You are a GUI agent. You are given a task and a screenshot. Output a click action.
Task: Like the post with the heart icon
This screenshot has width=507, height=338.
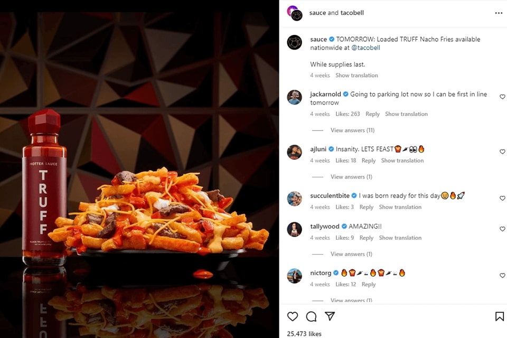(293, 316)
